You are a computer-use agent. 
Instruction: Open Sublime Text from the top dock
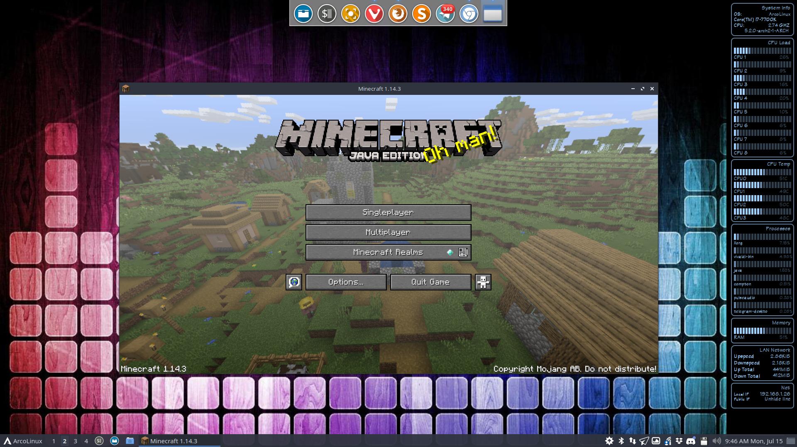tap(421, 14)
